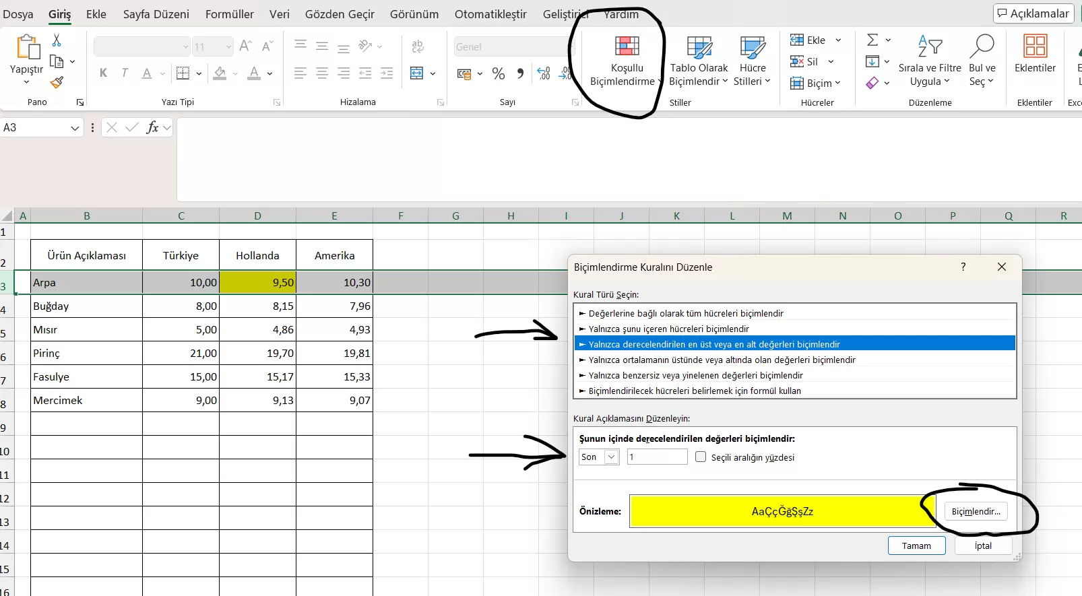Click the fill color bucket icon
Screen dimensions: 1082x596
coord(220,73)
